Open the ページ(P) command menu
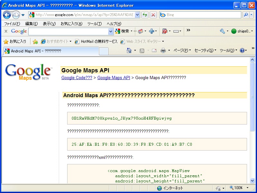 click(182, 51)
